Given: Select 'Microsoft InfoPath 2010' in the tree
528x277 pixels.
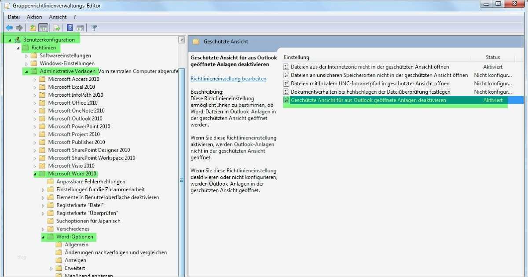Looking at the screenshot, I should point(76,95).
